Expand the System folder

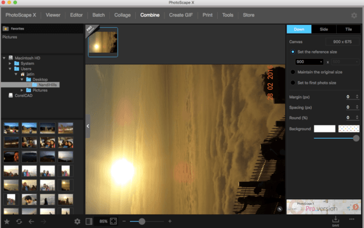[10, 63]
